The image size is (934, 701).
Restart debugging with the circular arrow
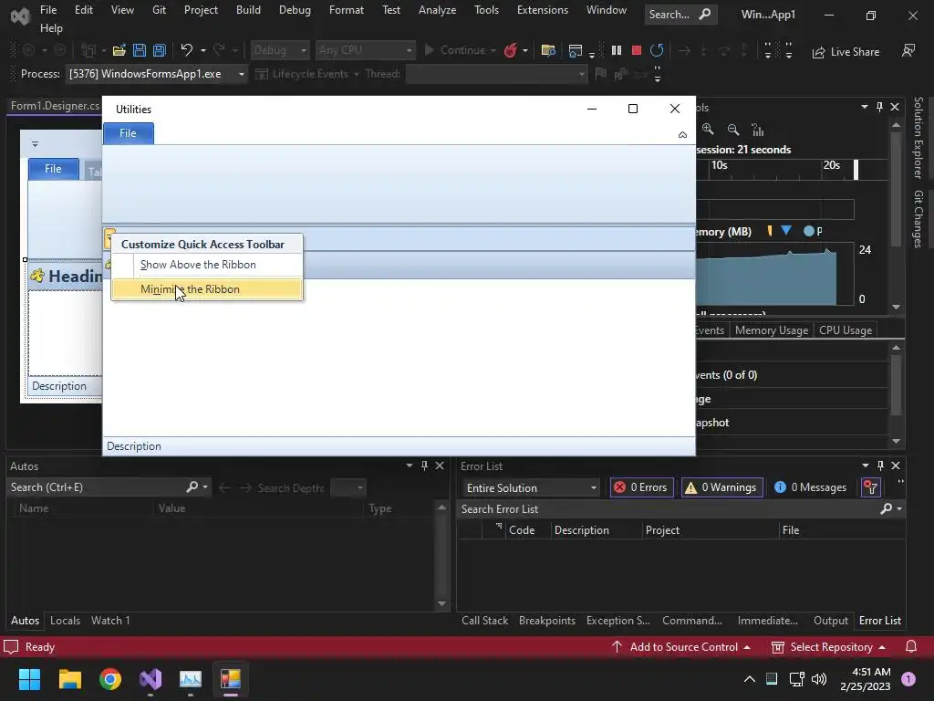coord(657,51)
